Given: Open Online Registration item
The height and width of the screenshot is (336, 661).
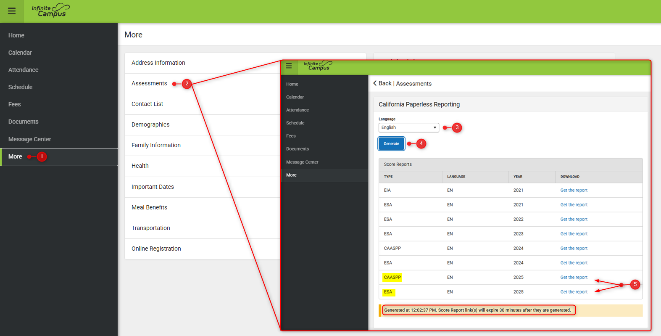Looking at the screenshot, I should pos(156,249).
